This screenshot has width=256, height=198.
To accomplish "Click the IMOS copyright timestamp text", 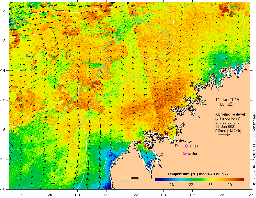I will click(x=254, y=150).
